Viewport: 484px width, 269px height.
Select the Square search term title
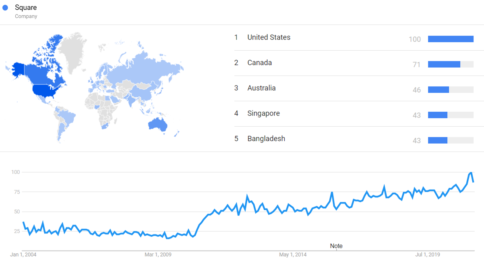pos(26,8)
